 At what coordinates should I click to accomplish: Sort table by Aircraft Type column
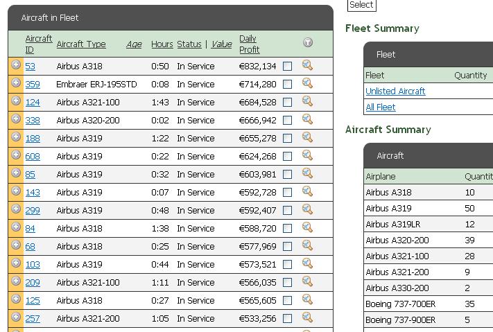click(x=81, y=44)
